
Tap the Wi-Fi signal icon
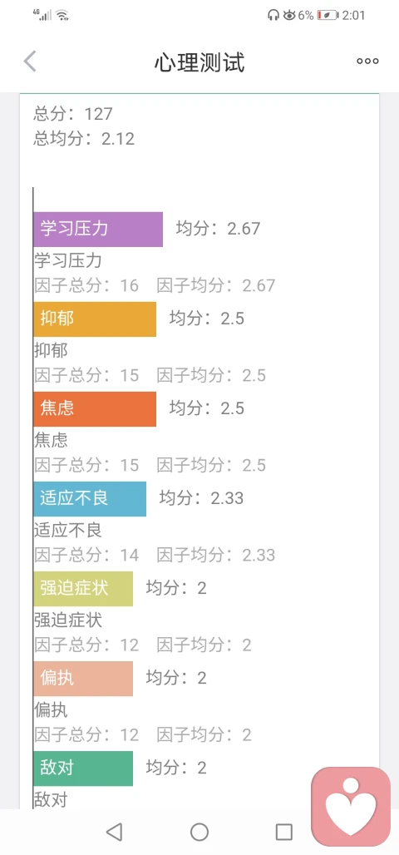click(x=62, y=15)
